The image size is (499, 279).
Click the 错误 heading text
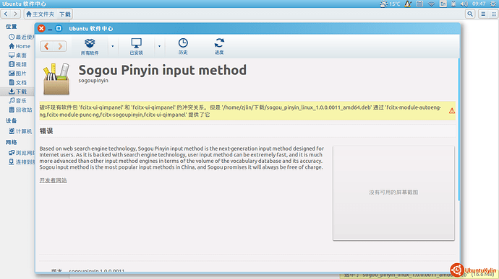(46, 130)
